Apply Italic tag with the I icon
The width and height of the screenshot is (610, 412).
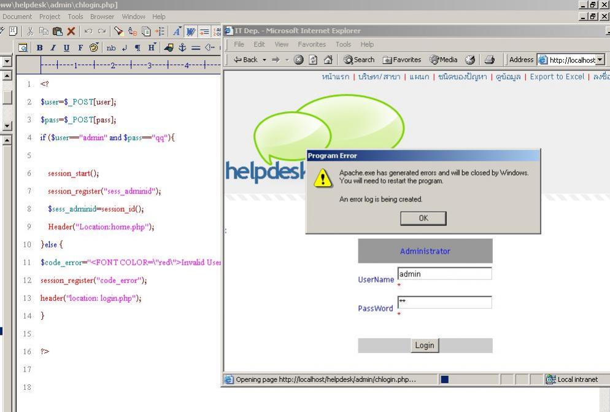[53, 47]
